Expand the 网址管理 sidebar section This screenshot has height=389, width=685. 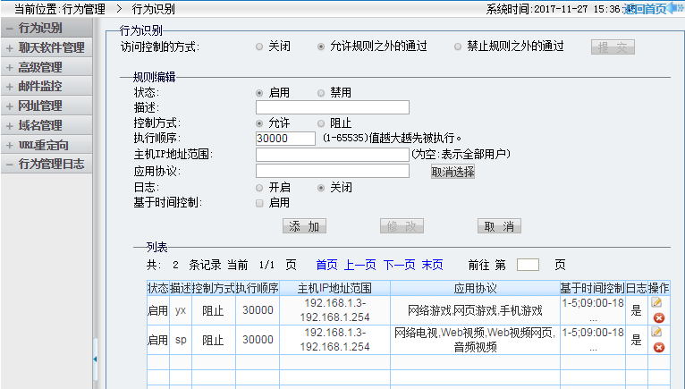pos(47,106)
